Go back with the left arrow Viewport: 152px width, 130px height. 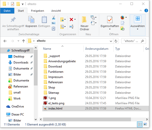point(5,41)
